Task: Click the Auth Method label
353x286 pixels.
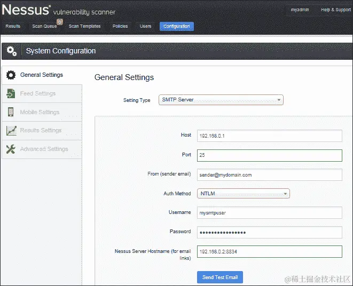Action: click(177, 194)
